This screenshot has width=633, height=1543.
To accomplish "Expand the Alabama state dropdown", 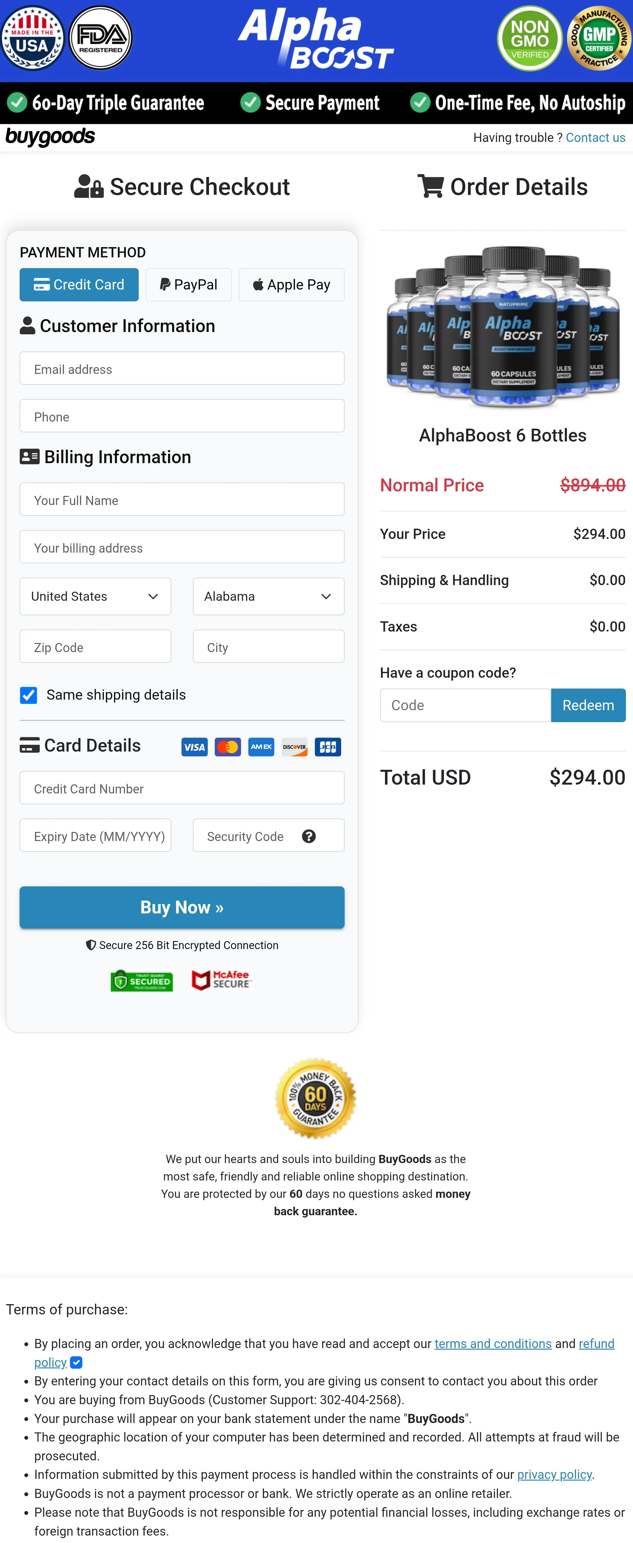I will click(268, 596).
